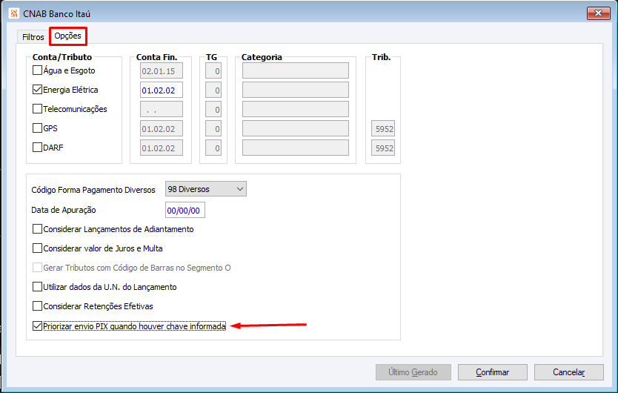This screenshot has height=393, width=618.
Task: Click the Cancelar button
Action: [569, 372]
